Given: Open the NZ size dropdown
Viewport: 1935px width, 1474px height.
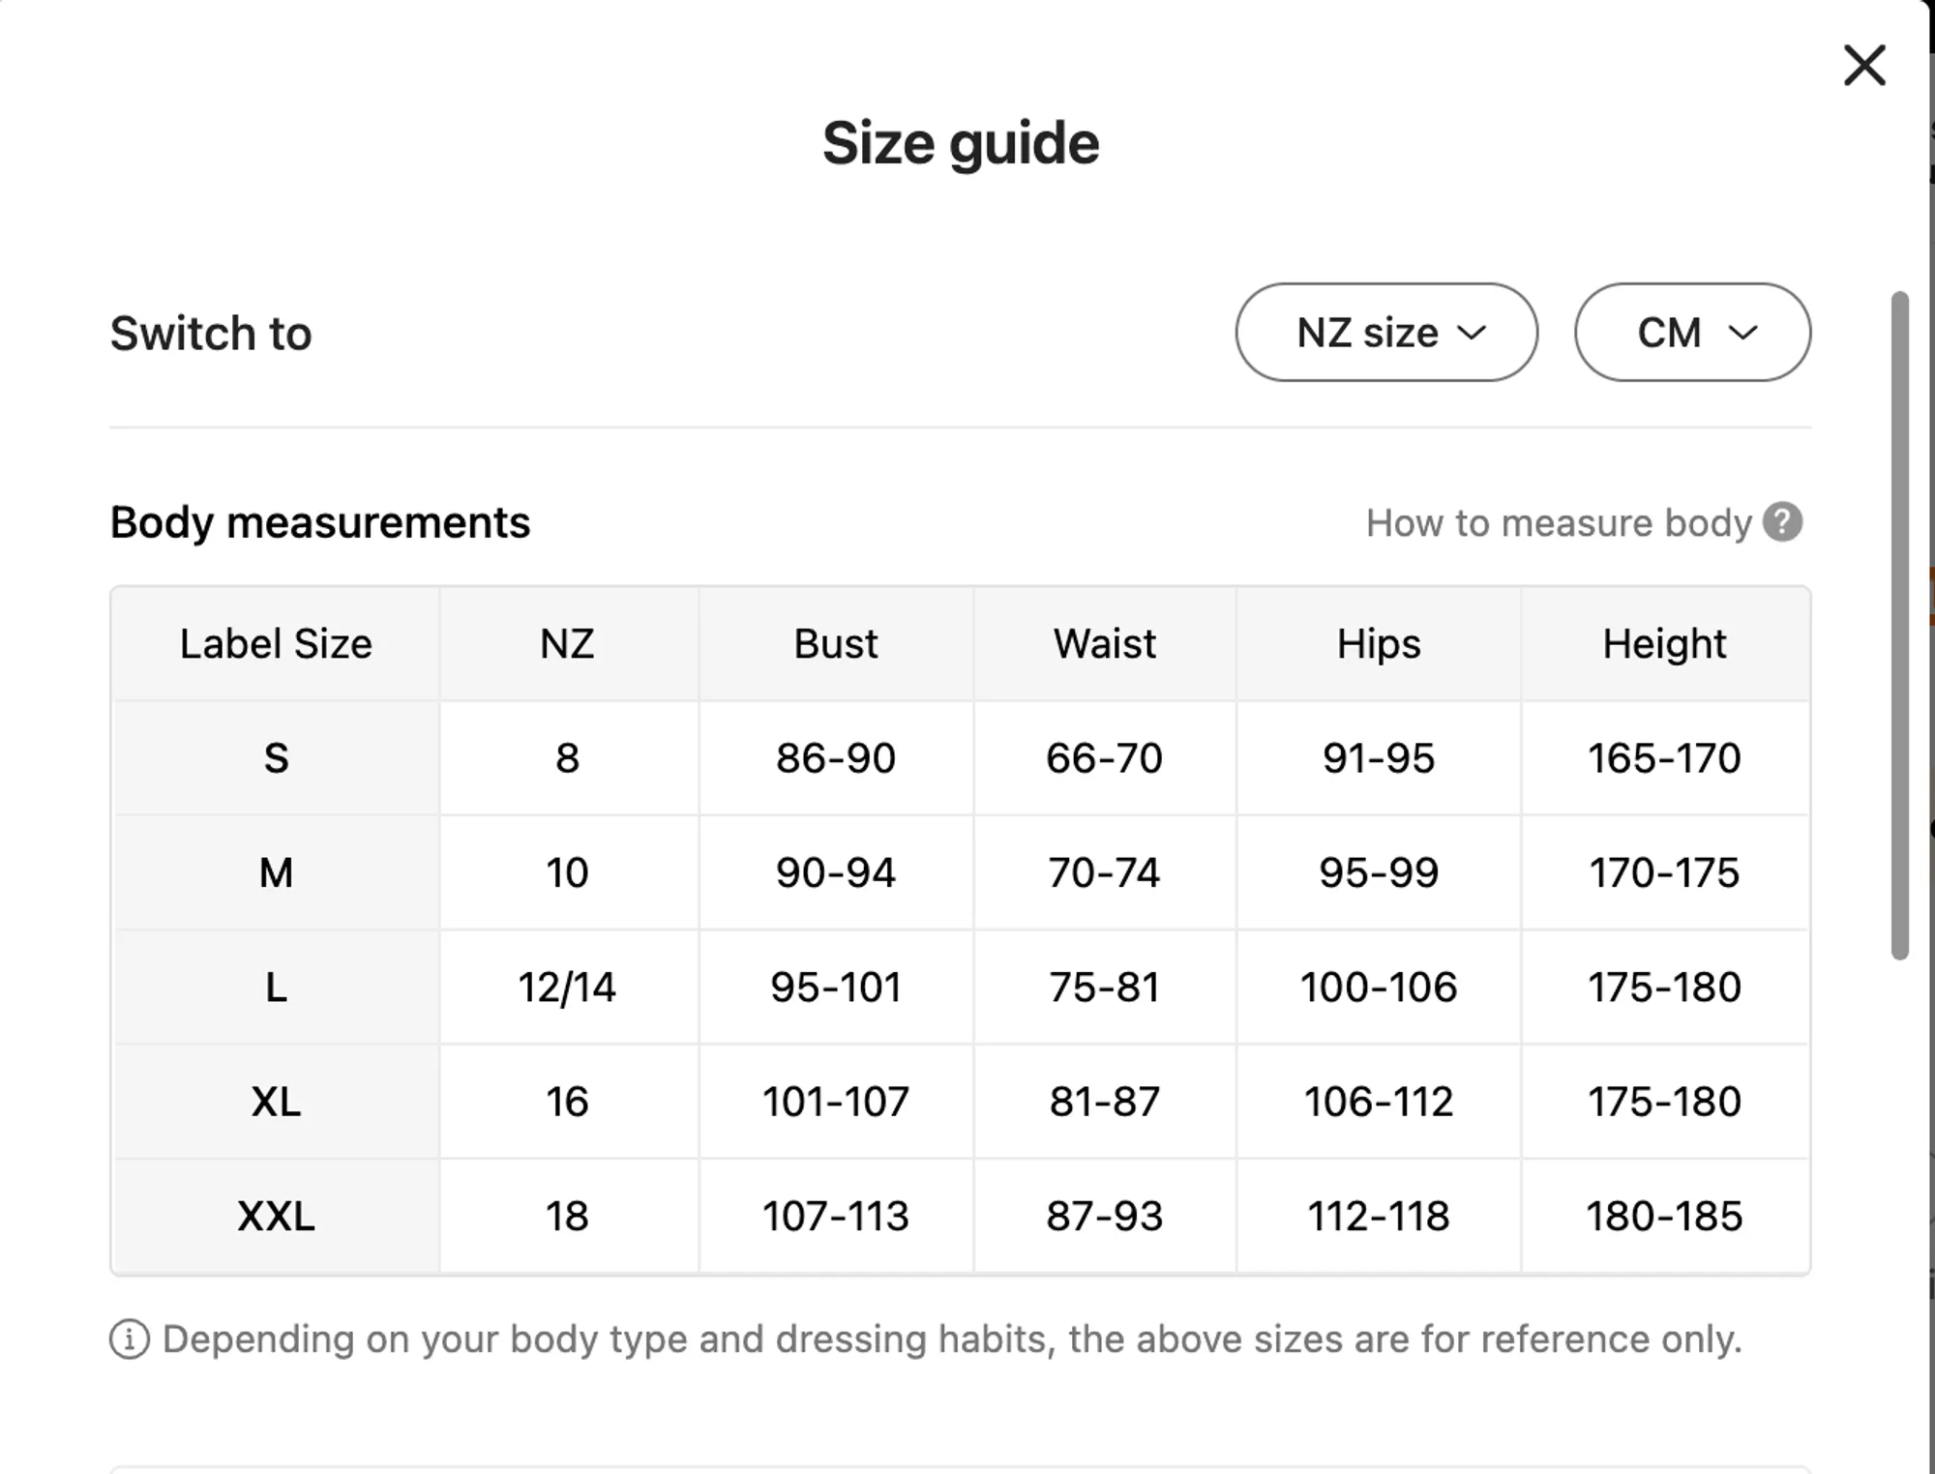Looking at the screenshot, I should pos(1385,333).
